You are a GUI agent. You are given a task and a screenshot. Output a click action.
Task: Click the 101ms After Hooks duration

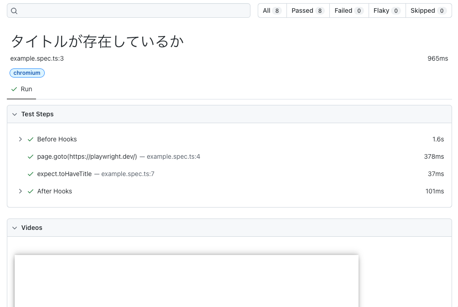[435, 191]
